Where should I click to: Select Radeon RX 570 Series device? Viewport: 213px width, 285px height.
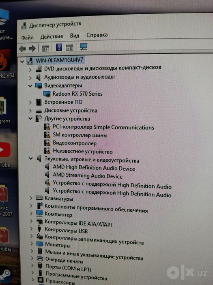(x=77, y=94)
